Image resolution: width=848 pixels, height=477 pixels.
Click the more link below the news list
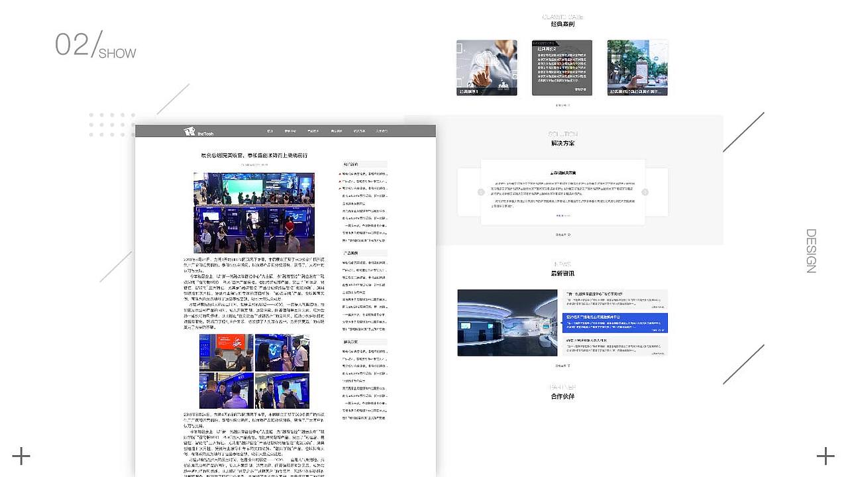(x=562, y=366)
